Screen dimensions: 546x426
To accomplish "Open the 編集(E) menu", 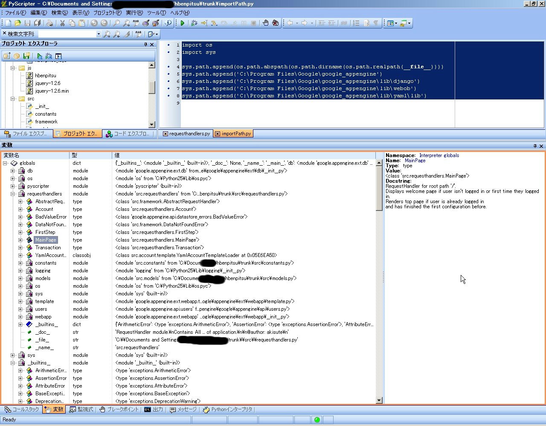I will click(39, 13).
